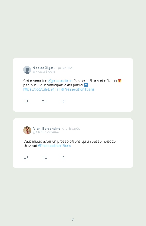Click the blue arrow emoji in tweet
The image size is (146, 226).
[x=86, y=85]
